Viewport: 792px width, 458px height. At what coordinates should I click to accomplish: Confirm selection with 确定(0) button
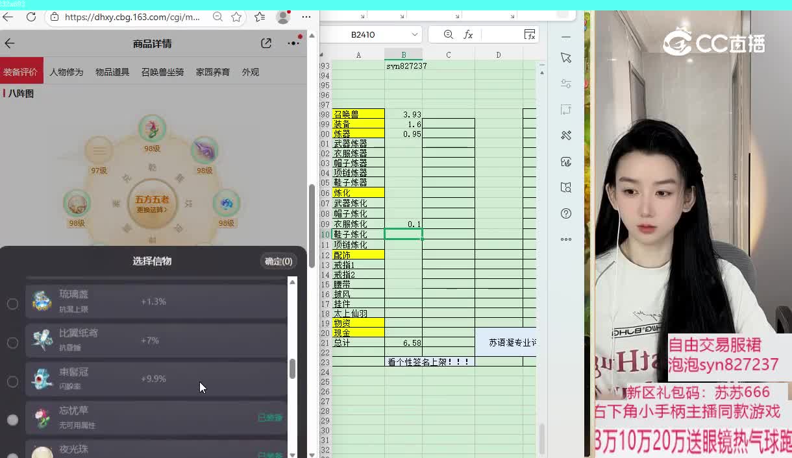278,261
